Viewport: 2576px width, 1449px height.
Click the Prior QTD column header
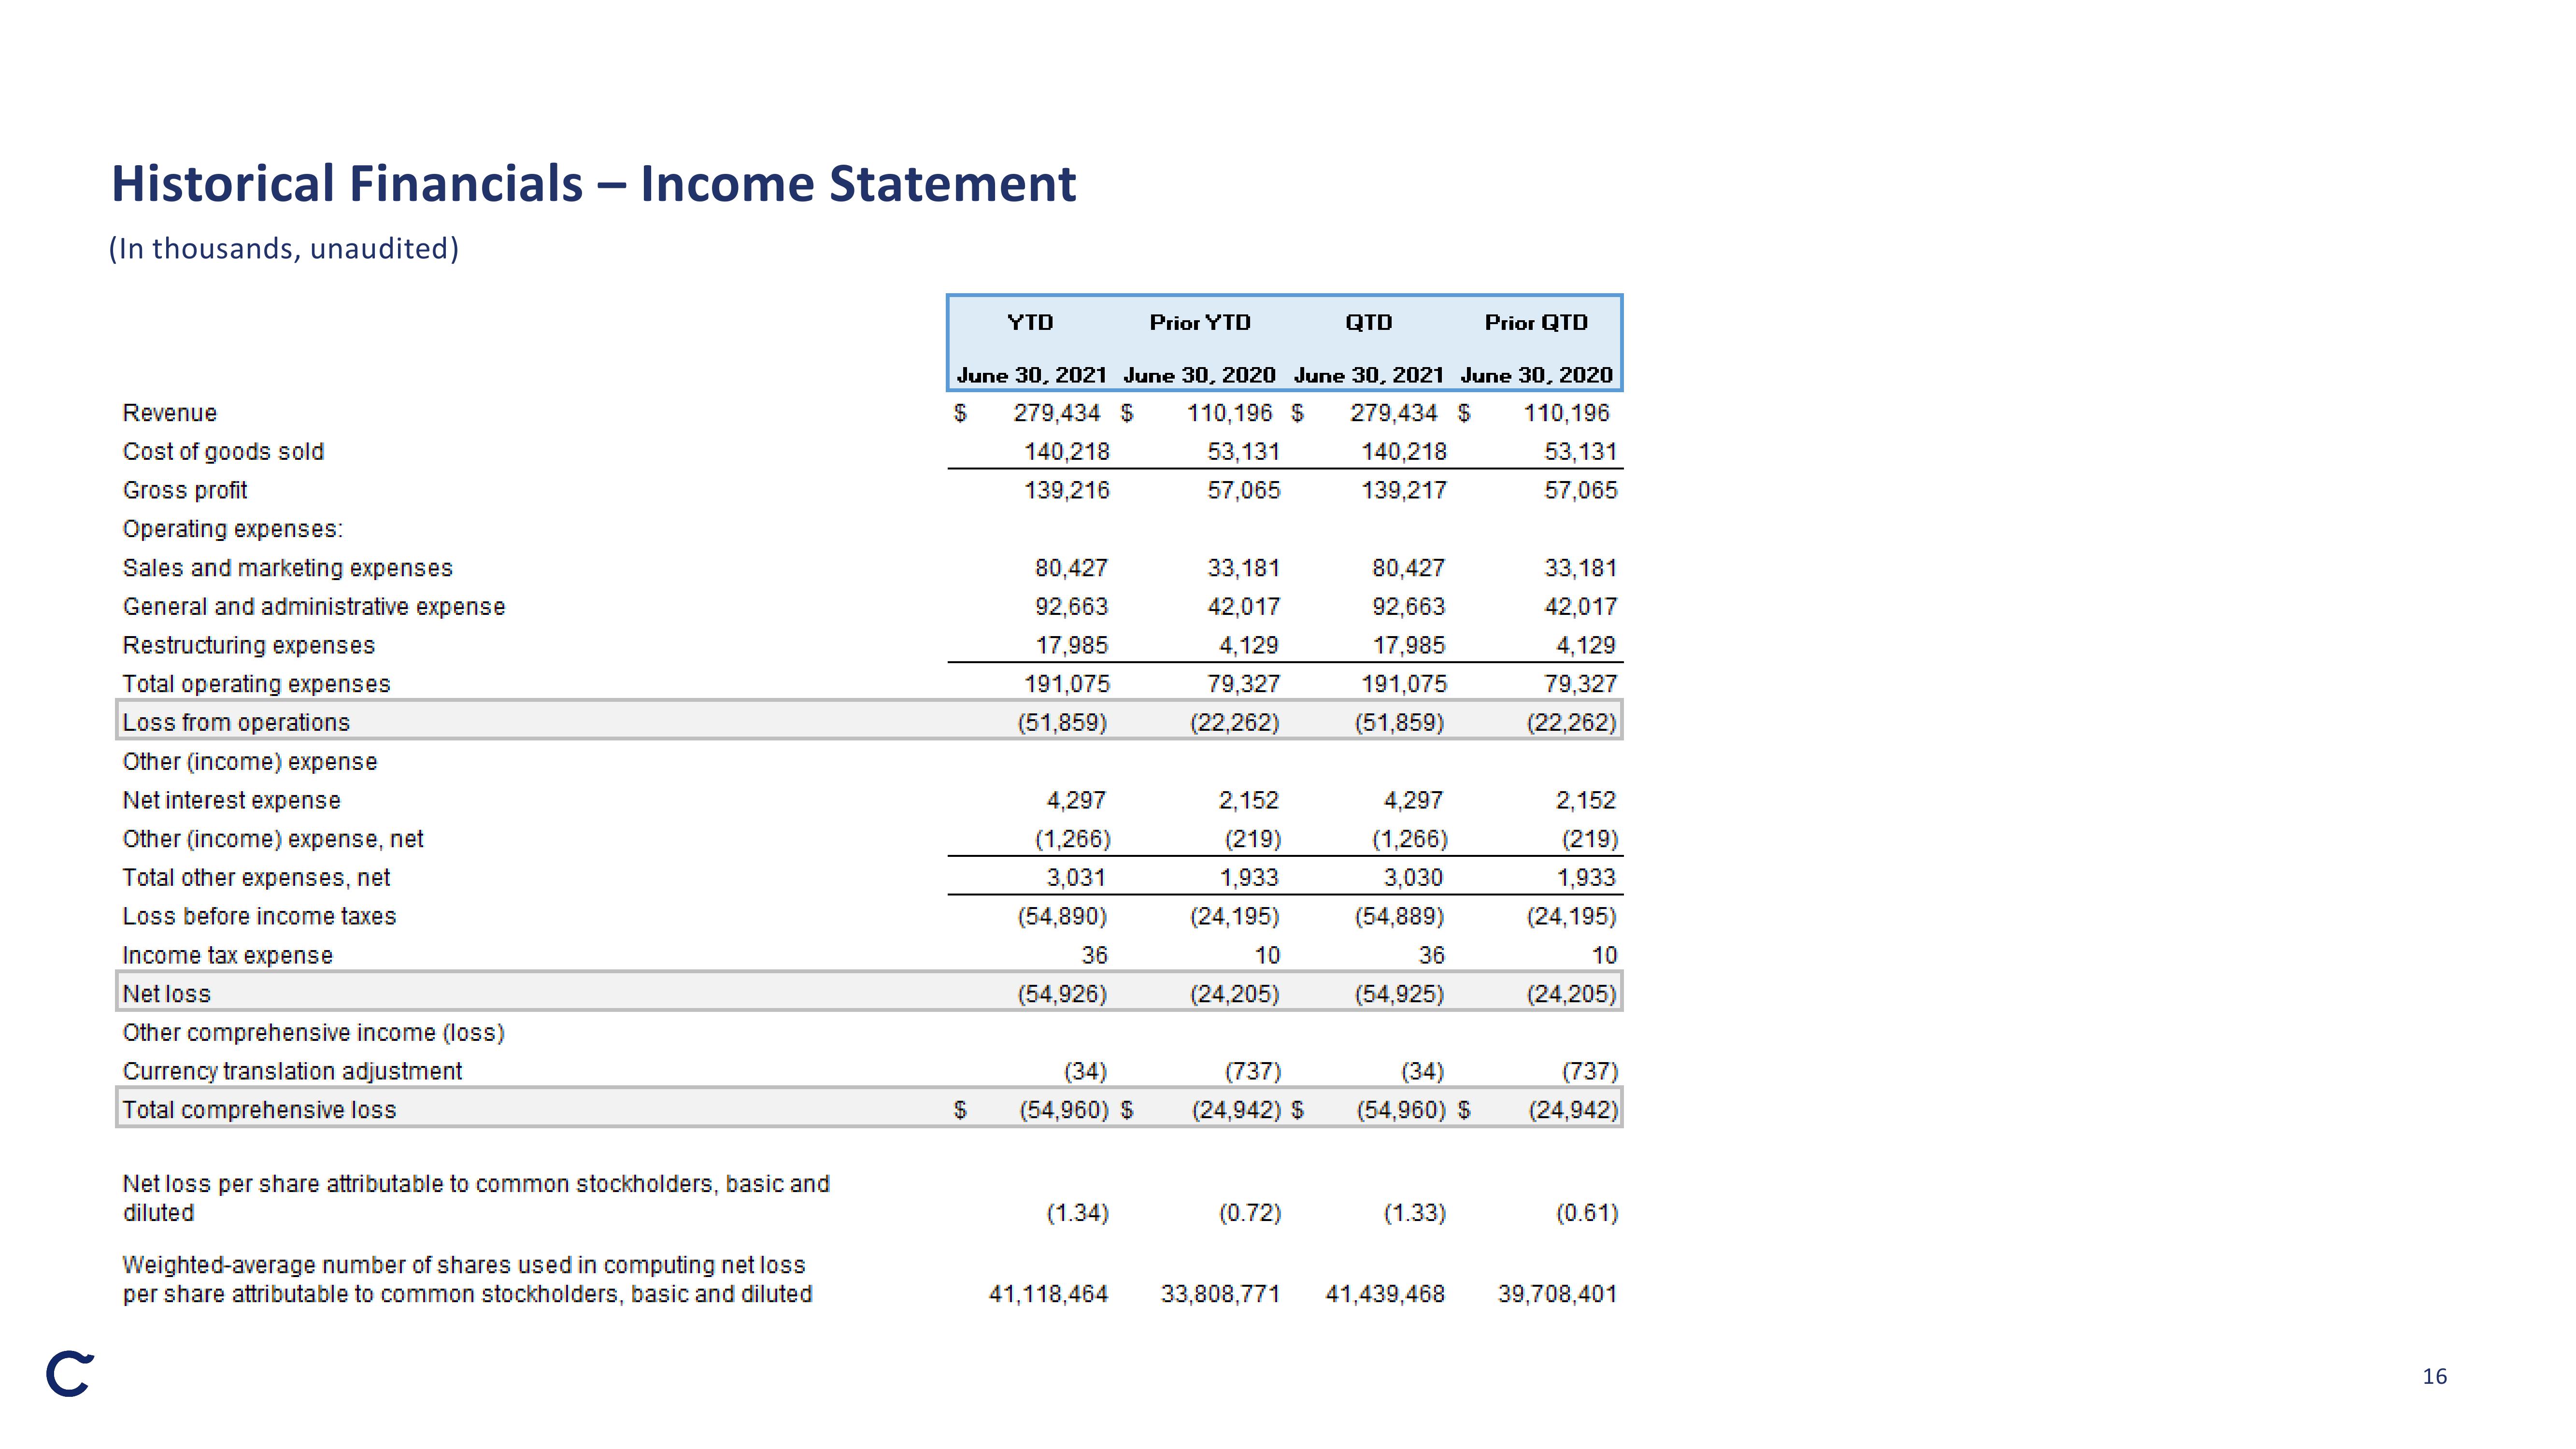coord(1536,323)
